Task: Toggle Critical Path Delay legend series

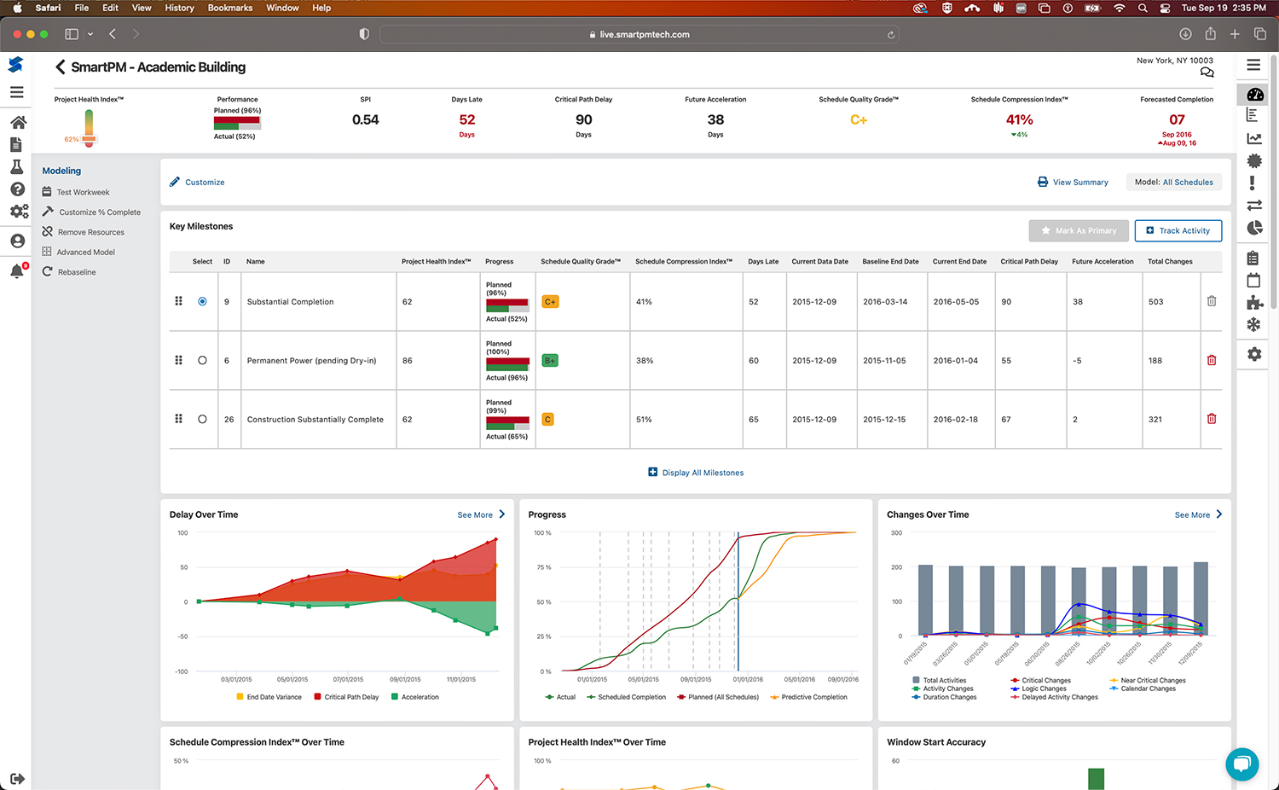Action: tap(346, 697)
